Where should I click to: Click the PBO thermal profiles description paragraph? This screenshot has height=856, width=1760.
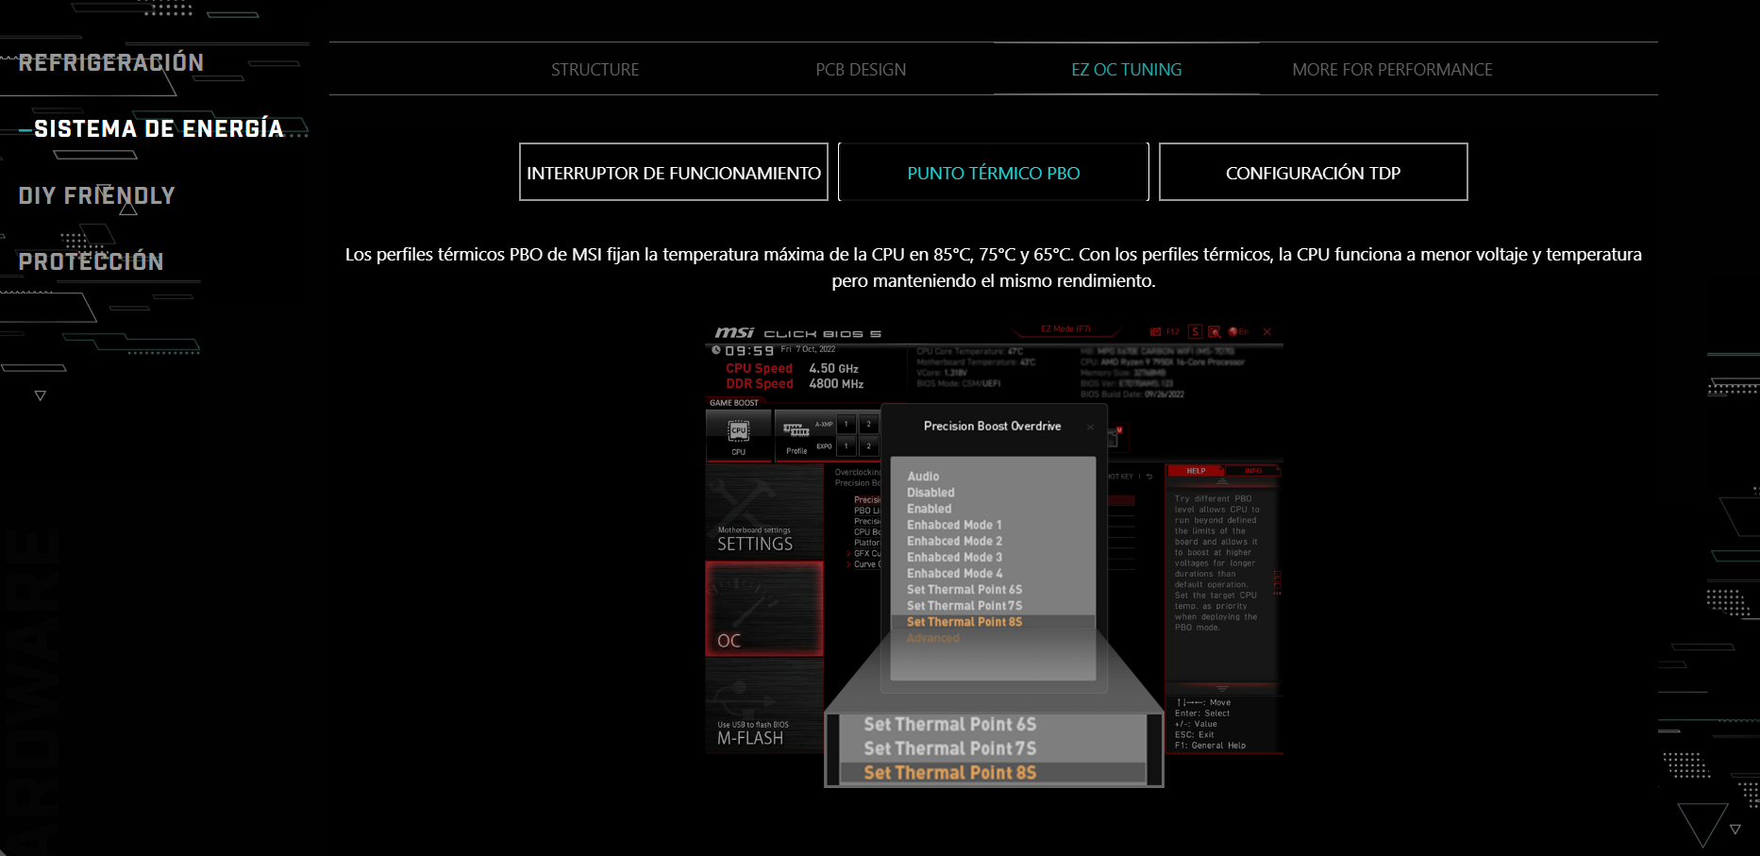tap(994, 267)
